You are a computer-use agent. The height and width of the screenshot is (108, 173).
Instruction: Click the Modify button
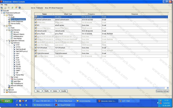pos(46,91)
